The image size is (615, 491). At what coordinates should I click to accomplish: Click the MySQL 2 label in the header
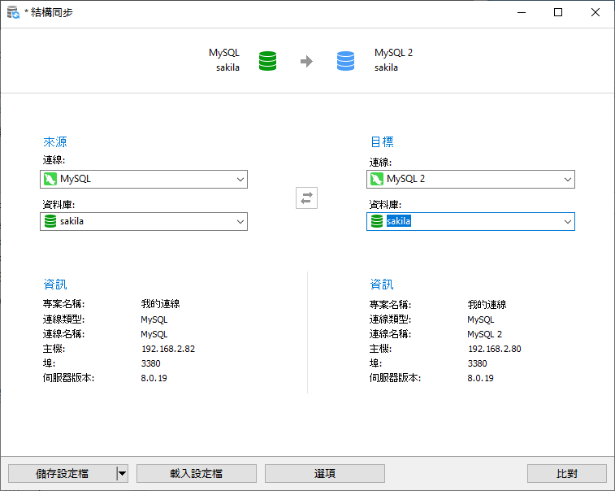(393, 53)
